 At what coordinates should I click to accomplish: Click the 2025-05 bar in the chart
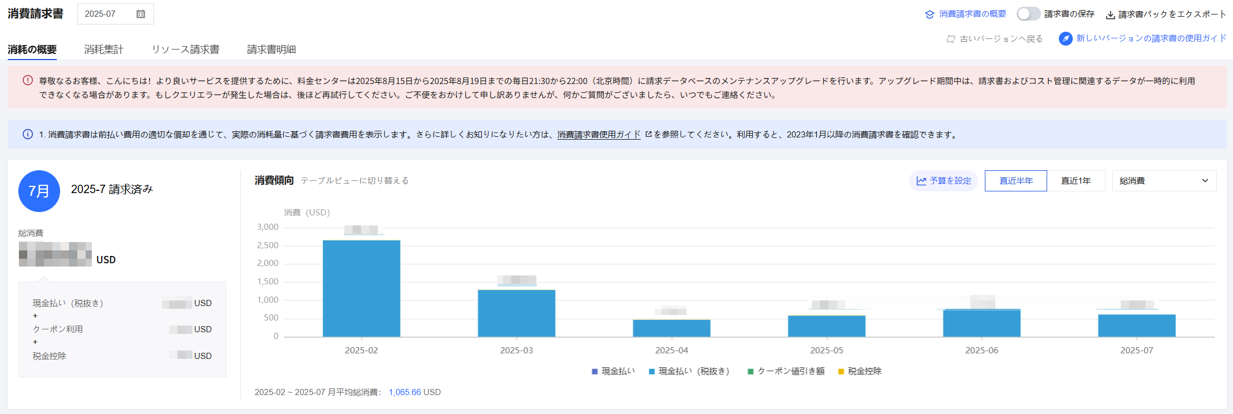827,326
